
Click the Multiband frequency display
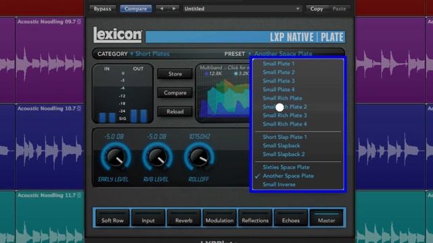point(223,94)
